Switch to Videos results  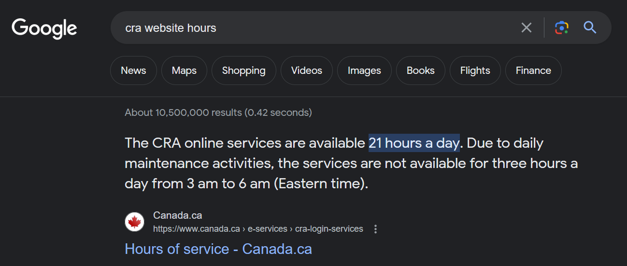pos(306,70)
